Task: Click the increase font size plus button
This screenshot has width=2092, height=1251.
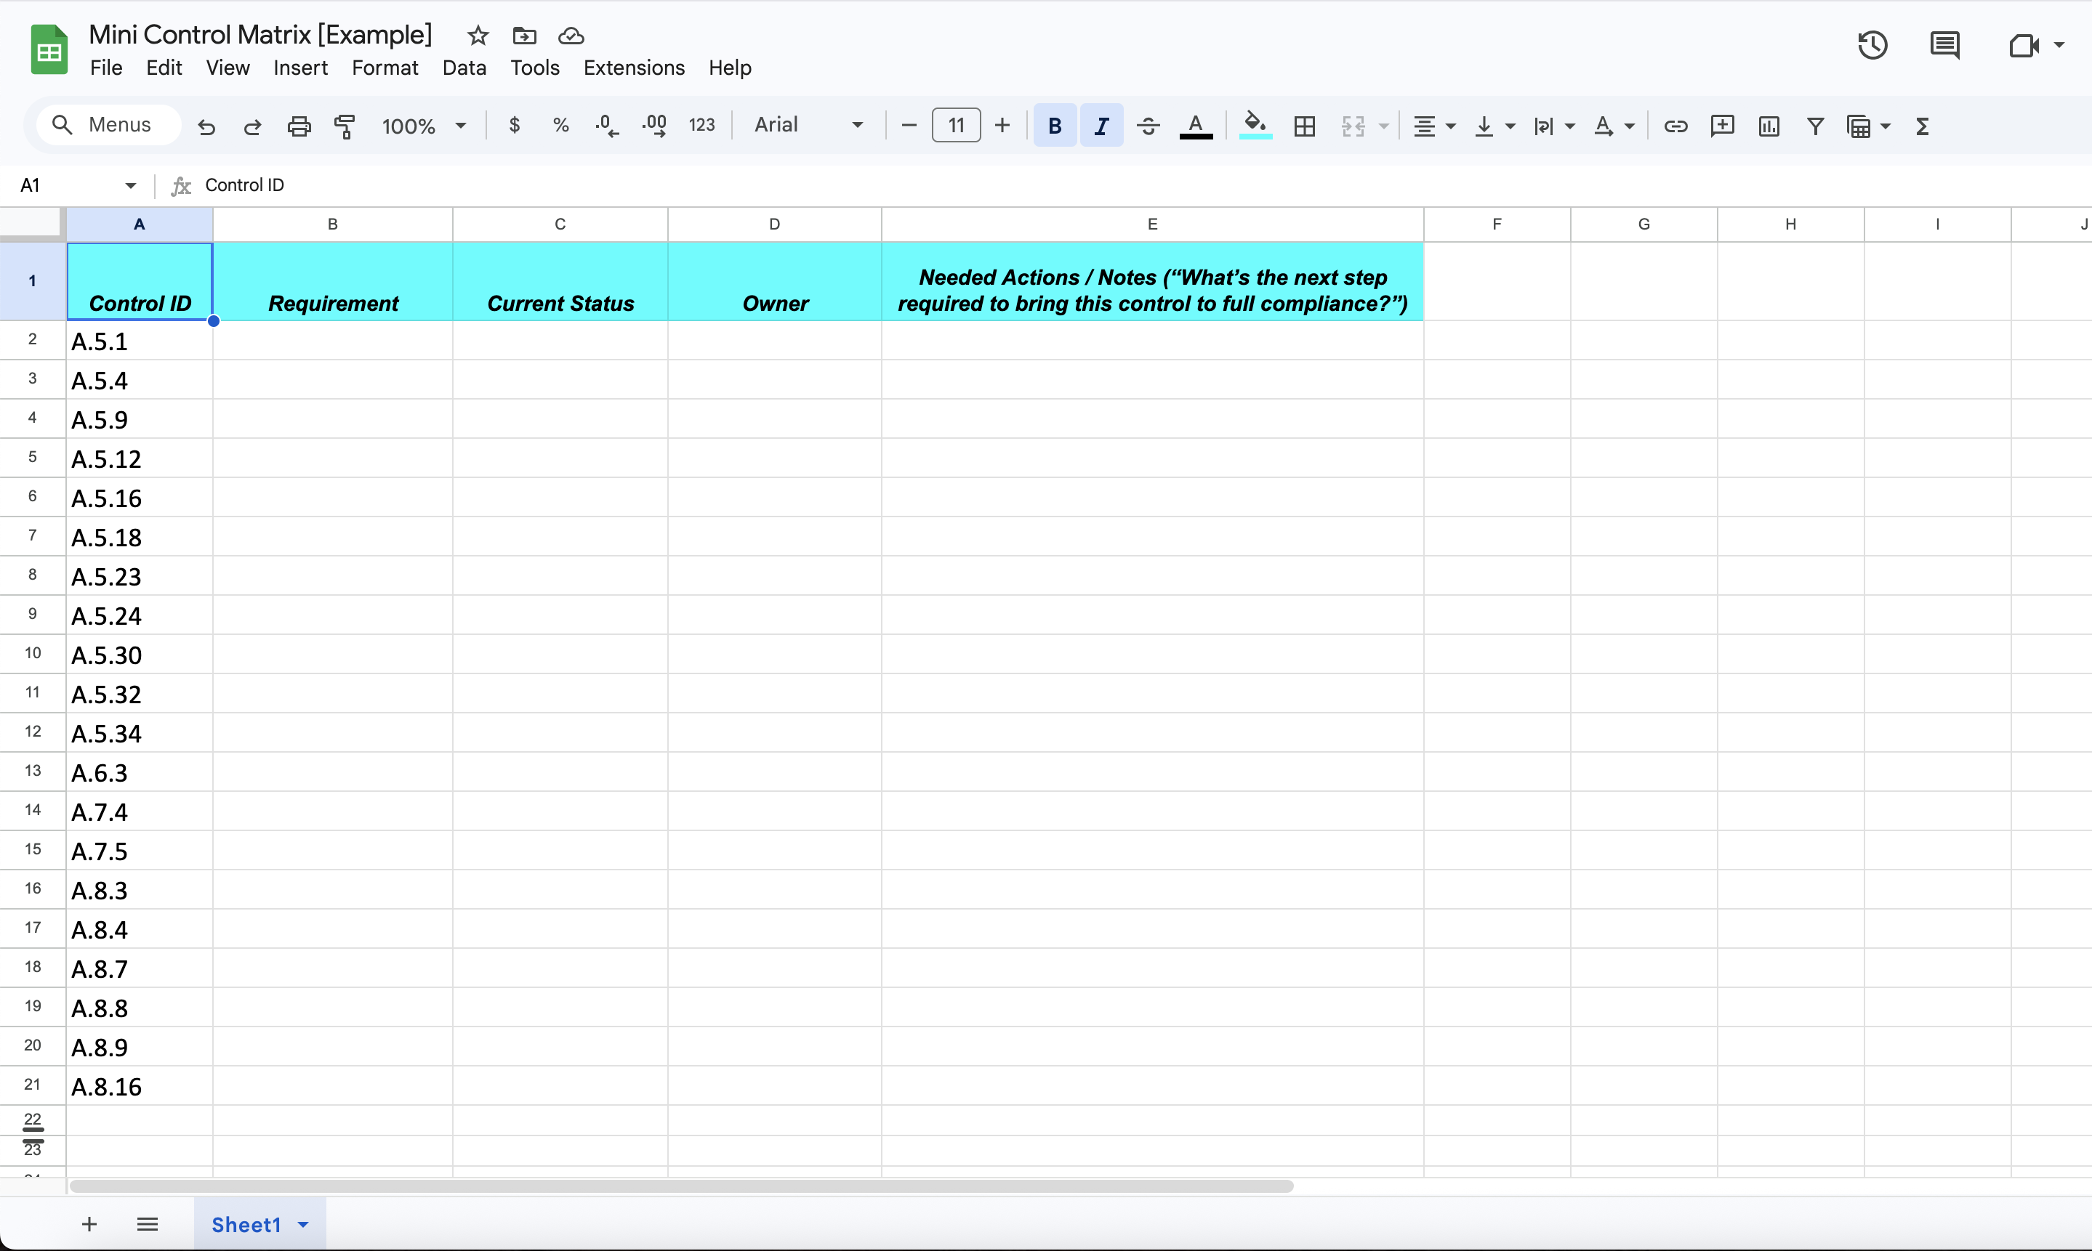Action: [x=1002, y=126]
